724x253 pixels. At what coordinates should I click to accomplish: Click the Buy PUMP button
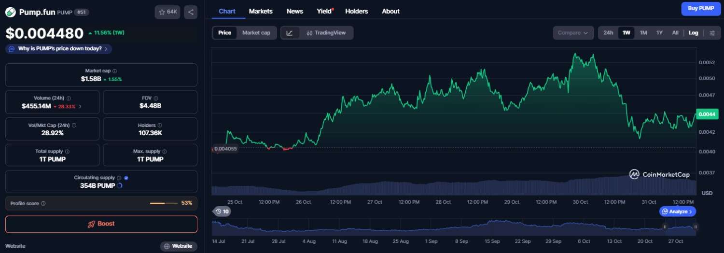pyautogui.click(x=700, y=9)
